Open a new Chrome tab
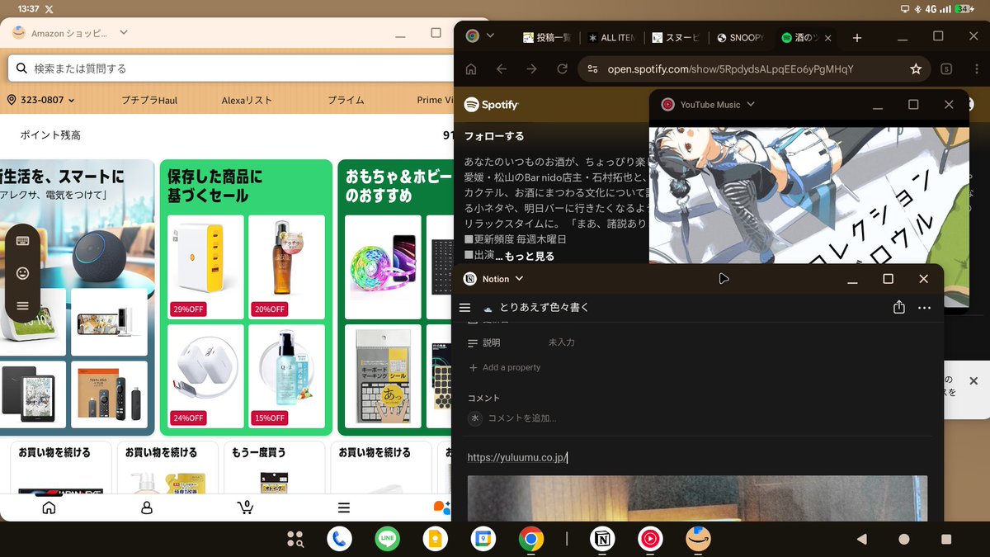Viewport: 990px width, 557px height. [857, 38]
